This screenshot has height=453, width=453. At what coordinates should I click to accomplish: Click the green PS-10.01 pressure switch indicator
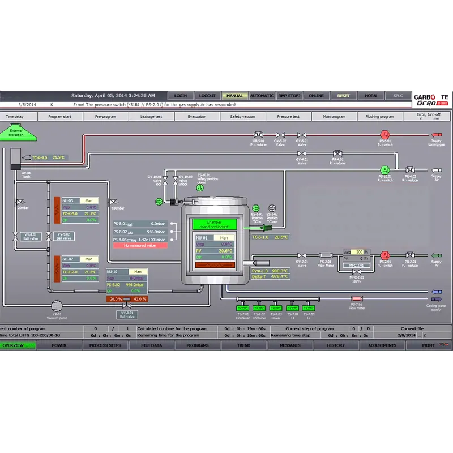[x=385, y=170]
